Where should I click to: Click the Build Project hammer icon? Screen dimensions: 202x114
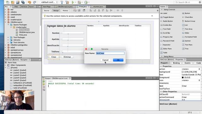pos(62,2)
